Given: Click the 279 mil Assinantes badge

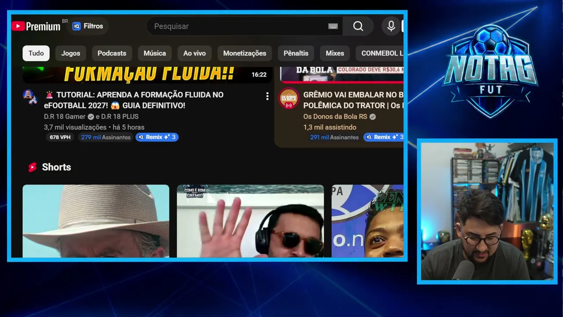Looking at the screenshot, I should 106,137.
